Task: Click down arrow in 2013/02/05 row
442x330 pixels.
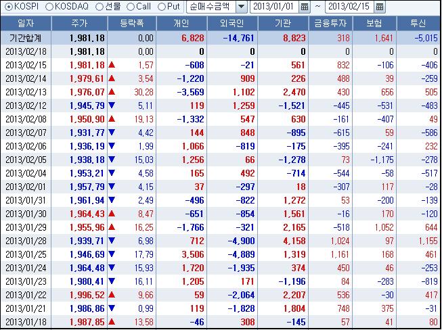Action: 112,160
